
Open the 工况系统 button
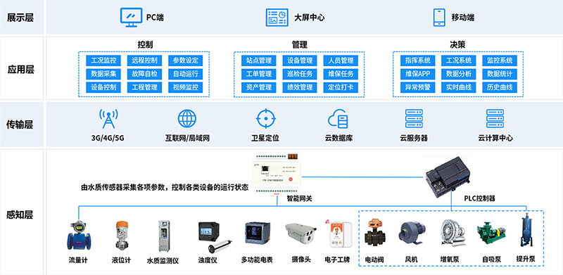click(x=459, y=60)
